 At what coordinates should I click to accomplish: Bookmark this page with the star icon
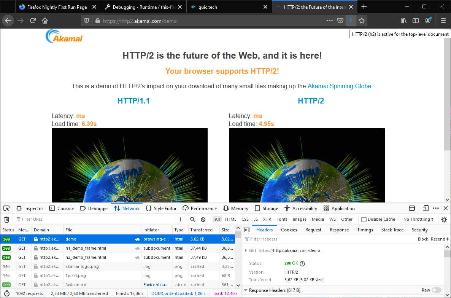coord(362,21)
